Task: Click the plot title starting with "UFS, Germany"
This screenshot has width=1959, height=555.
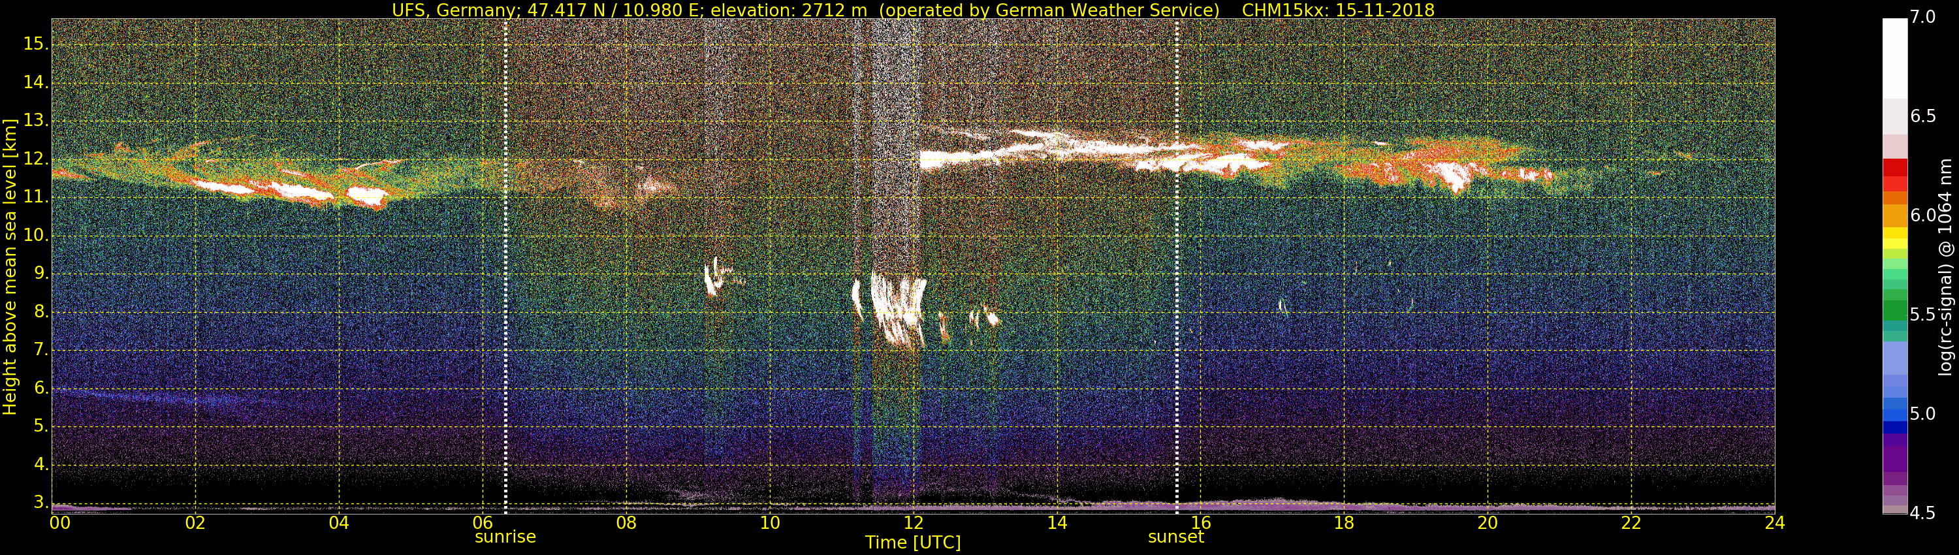Action: (x=913, y=10)
